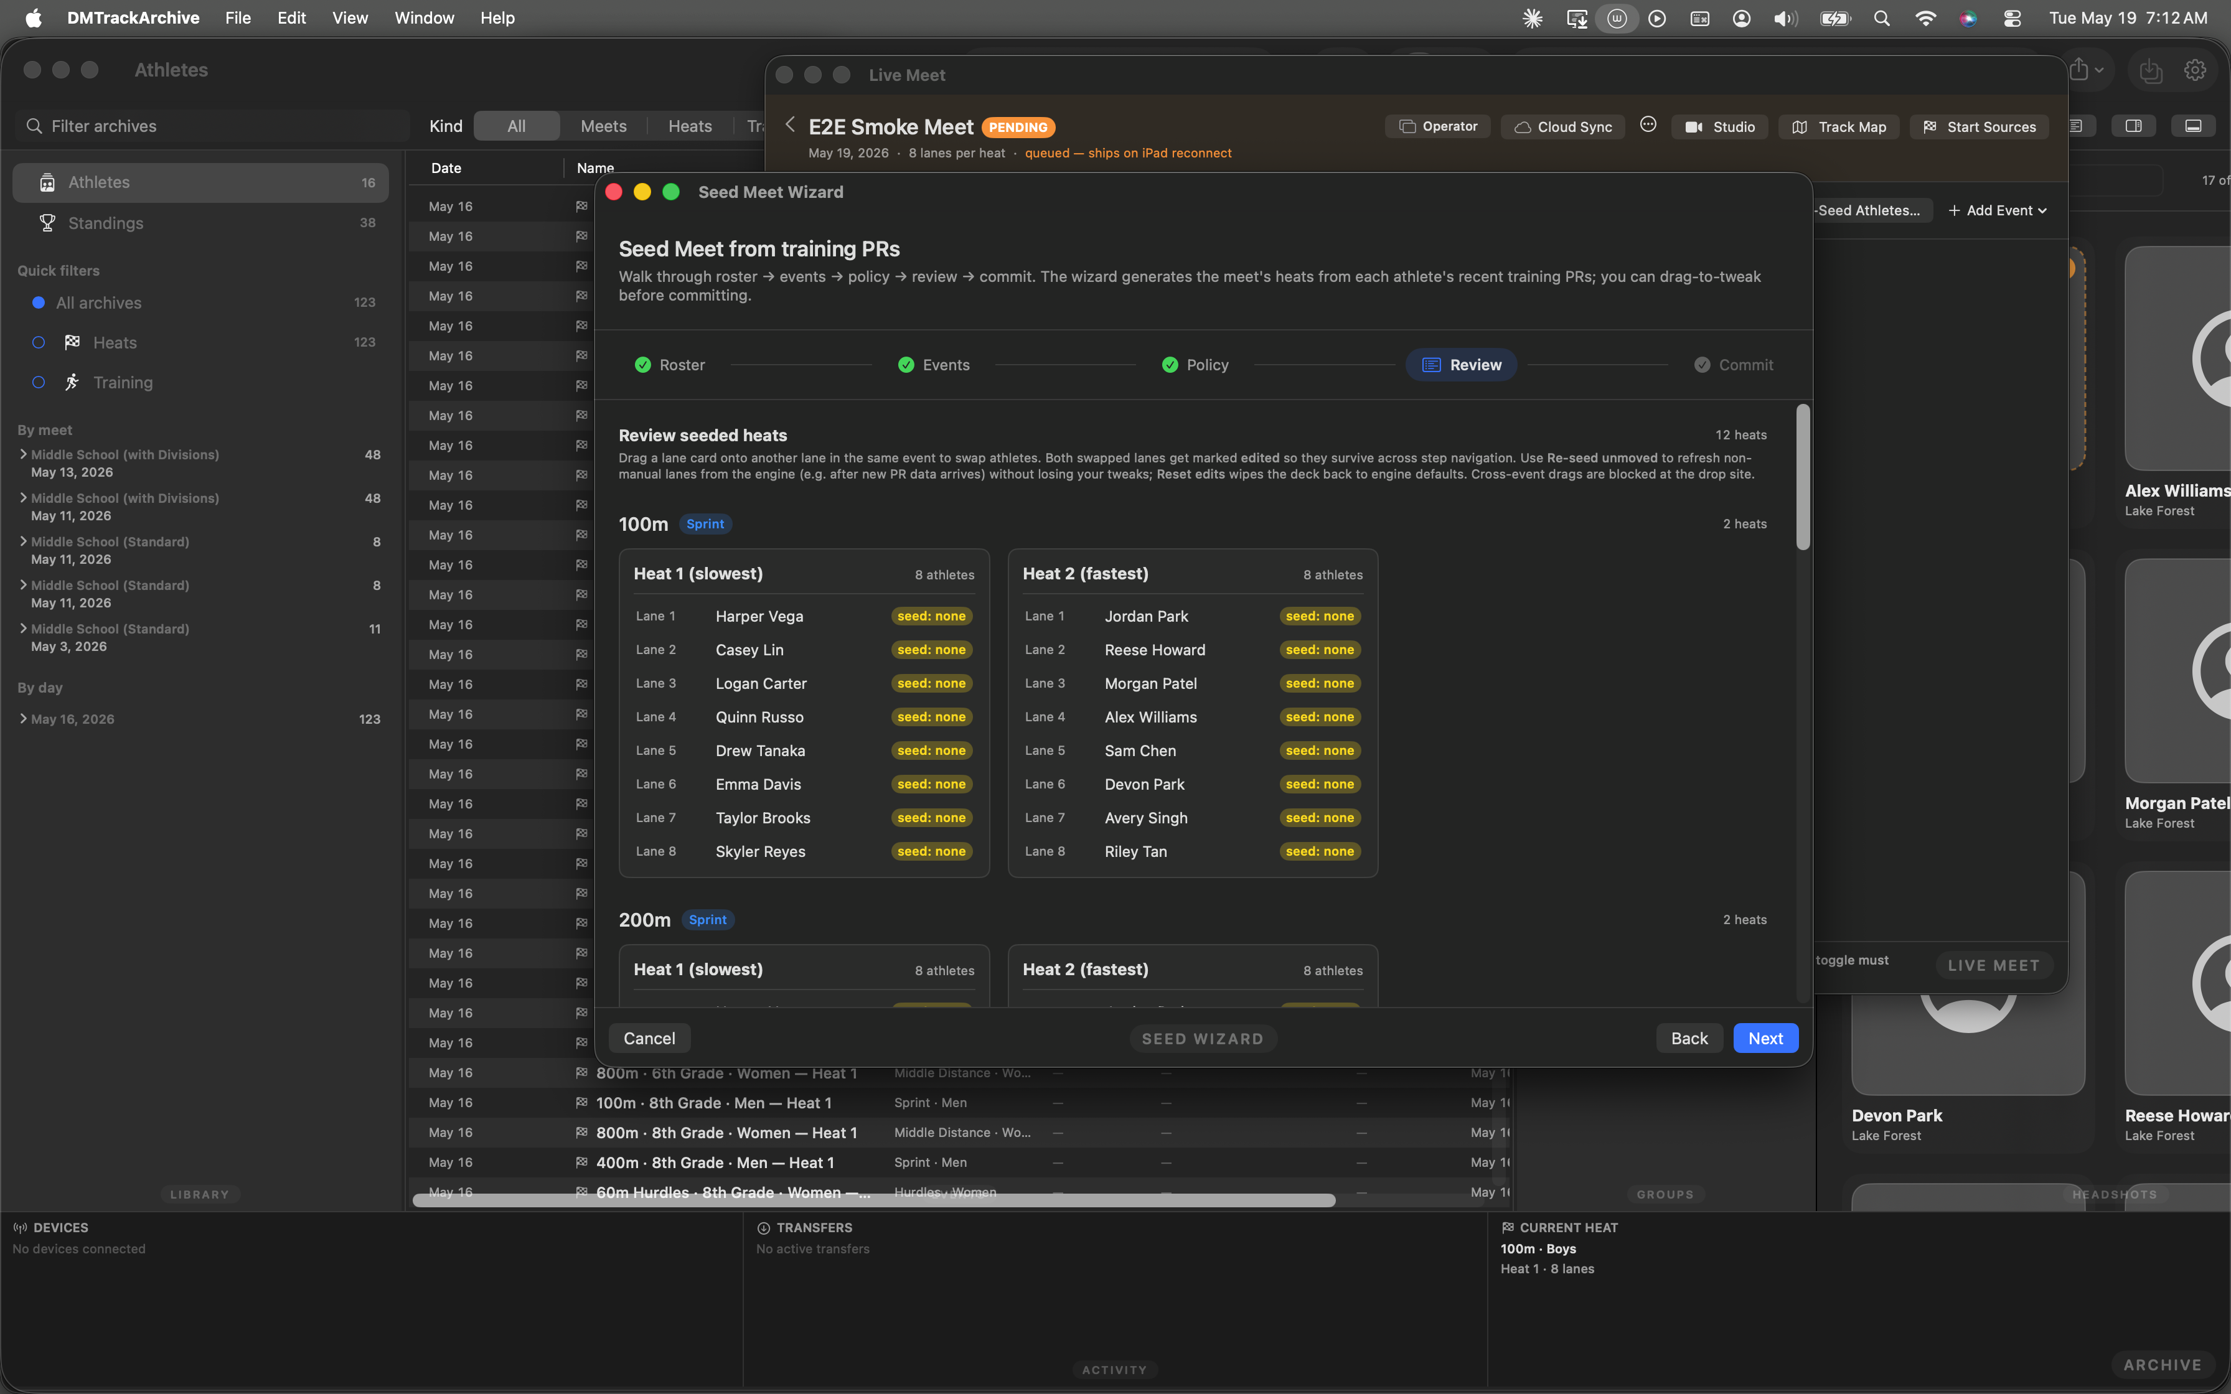The width and height of the screenshot is (2231, 1394).
Task: Click Next in the Seed Wizard
Action: point(1765,1038)
